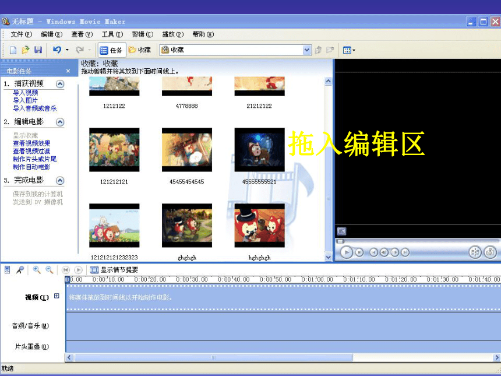This screenshot has height=376, width=501.
Task: Click the 导入视频 link
Action: (x=25, y=93)
